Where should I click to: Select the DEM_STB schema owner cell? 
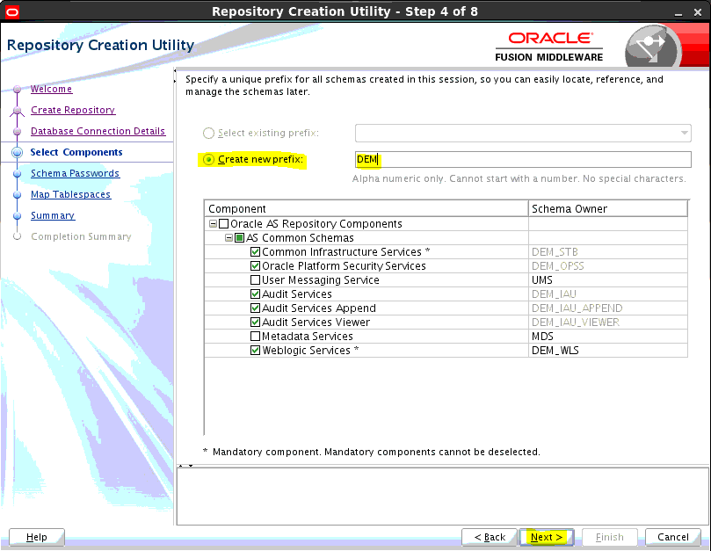point(608,251)
